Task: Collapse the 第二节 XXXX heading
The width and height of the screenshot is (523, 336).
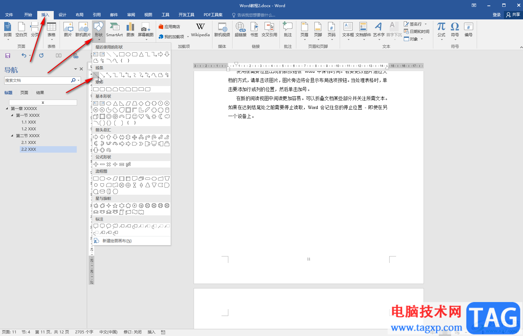Action: pos(12,135)
